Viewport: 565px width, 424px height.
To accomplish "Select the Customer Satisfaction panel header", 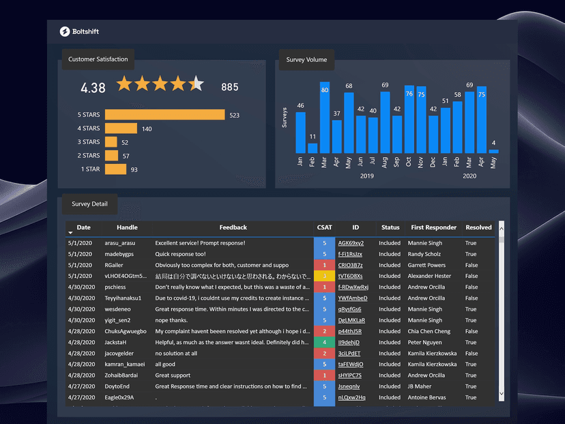I will [x=98, y=59].
